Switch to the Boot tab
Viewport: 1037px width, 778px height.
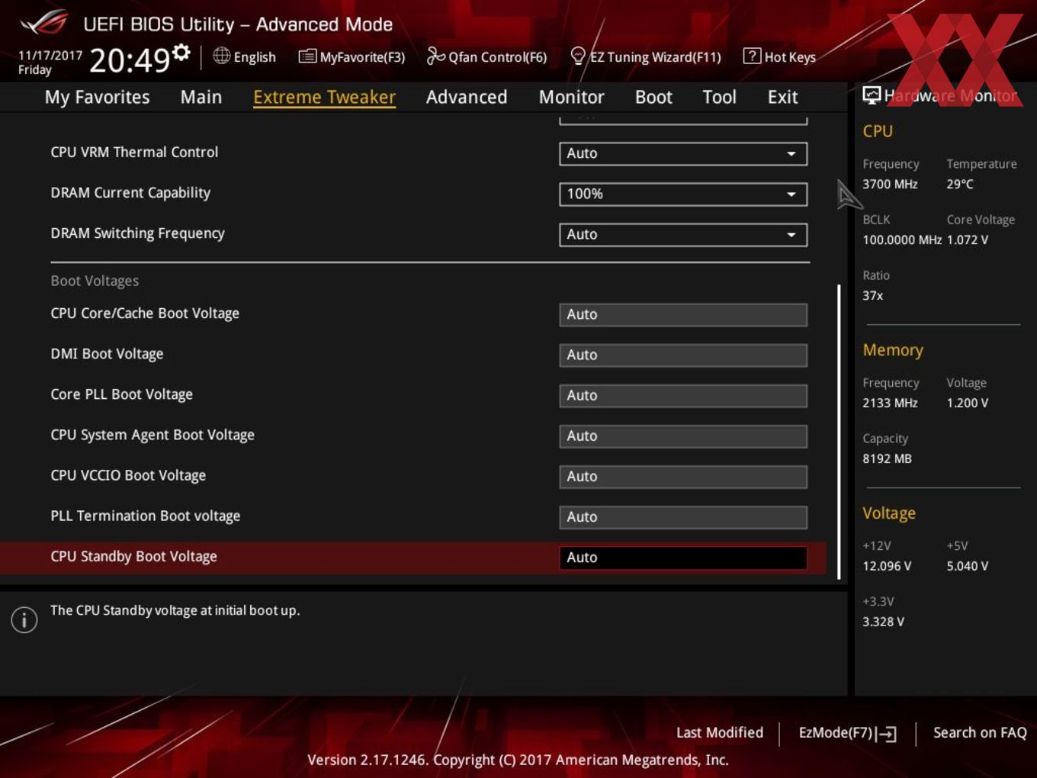pos(653,97)
